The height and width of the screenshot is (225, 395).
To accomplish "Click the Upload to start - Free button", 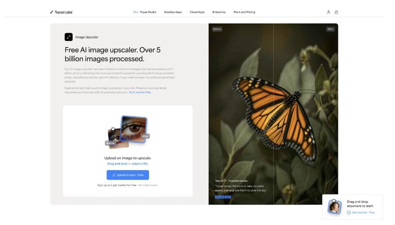I will pos(128,175).
